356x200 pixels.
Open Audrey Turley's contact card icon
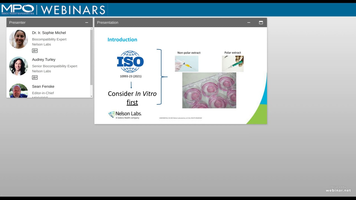pyautogui.click(x=35, y=77)
